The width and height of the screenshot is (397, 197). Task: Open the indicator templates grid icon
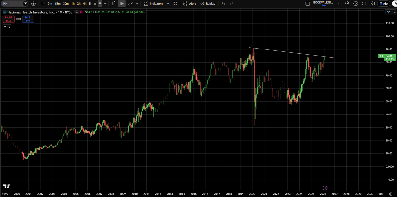click(x=175, y=3)
